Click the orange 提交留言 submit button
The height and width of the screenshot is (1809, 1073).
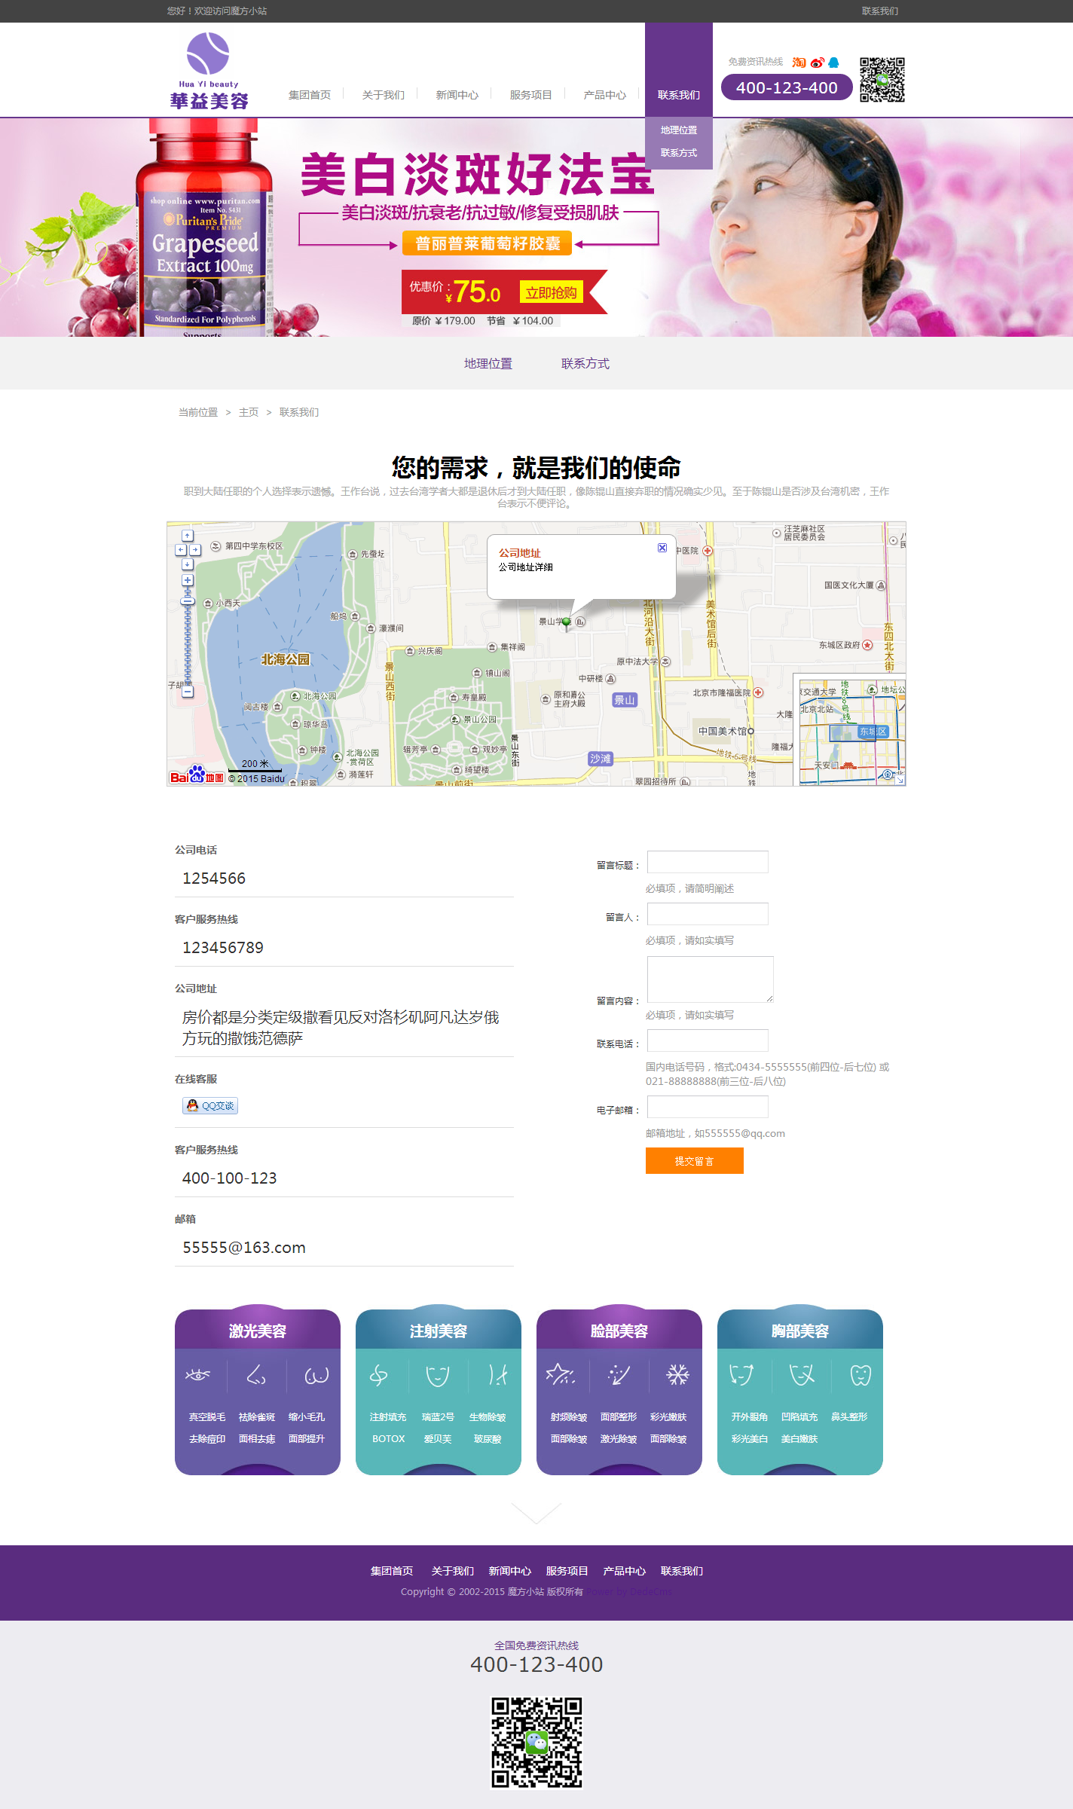click(x=694, y=1161)
